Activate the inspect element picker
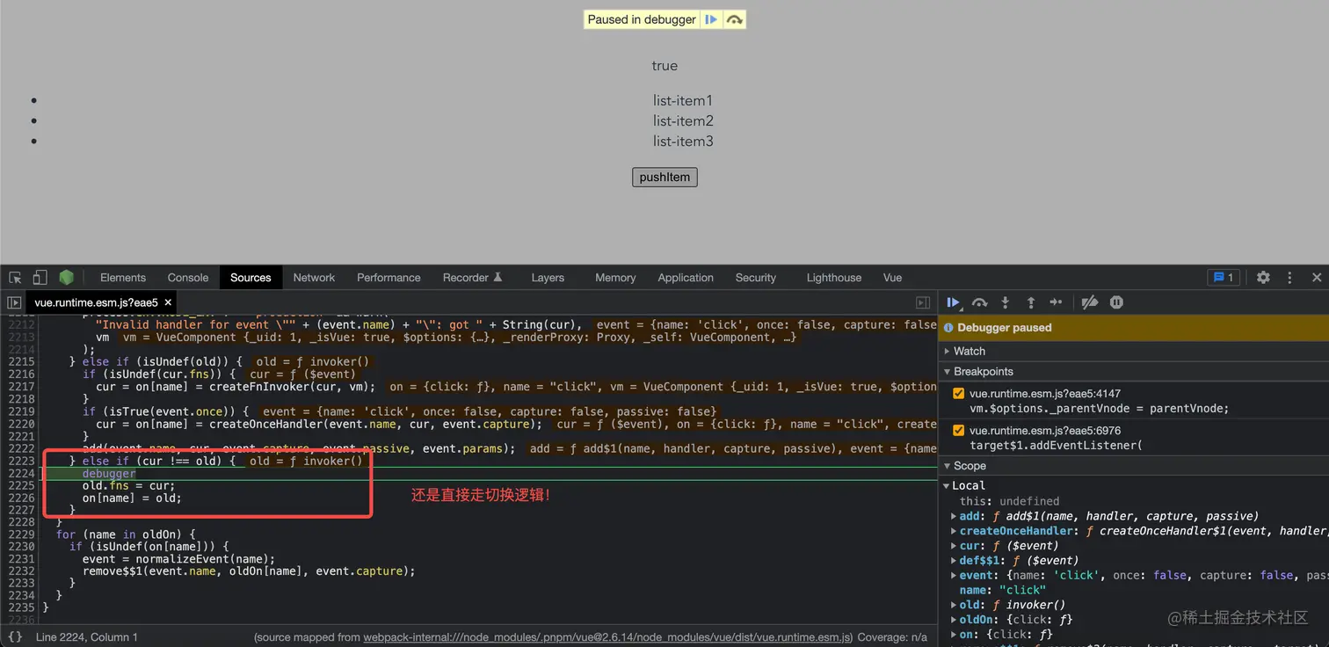 tap(15, 278)
